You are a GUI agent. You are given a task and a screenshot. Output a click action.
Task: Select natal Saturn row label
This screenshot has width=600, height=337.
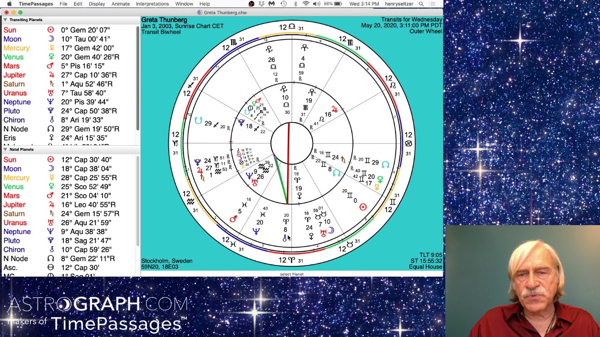coord(14,213)
